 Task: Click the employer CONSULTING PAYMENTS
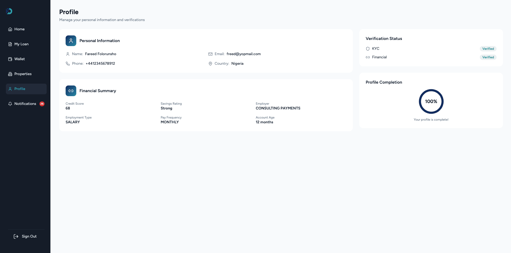(278, 108)
